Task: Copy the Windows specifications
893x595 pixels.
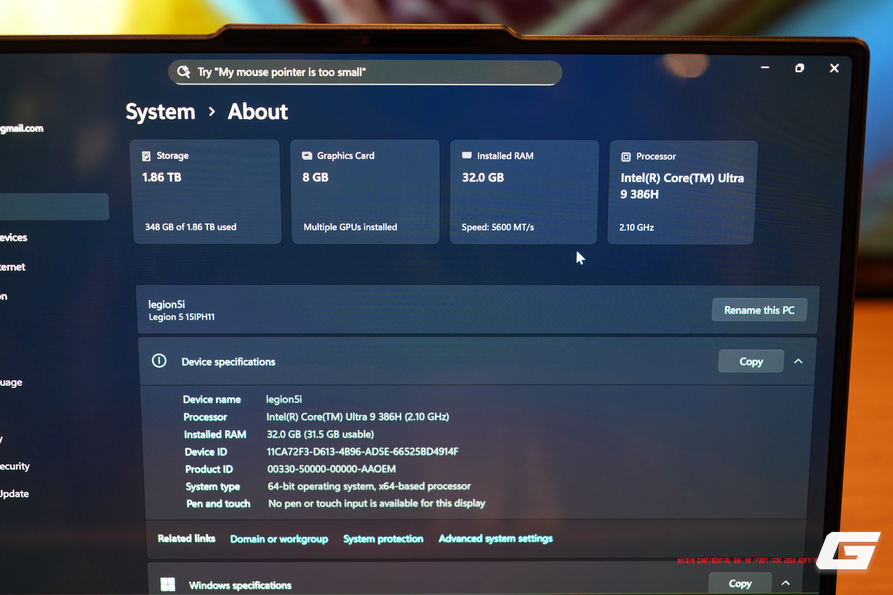Action: tap(740, 584)
